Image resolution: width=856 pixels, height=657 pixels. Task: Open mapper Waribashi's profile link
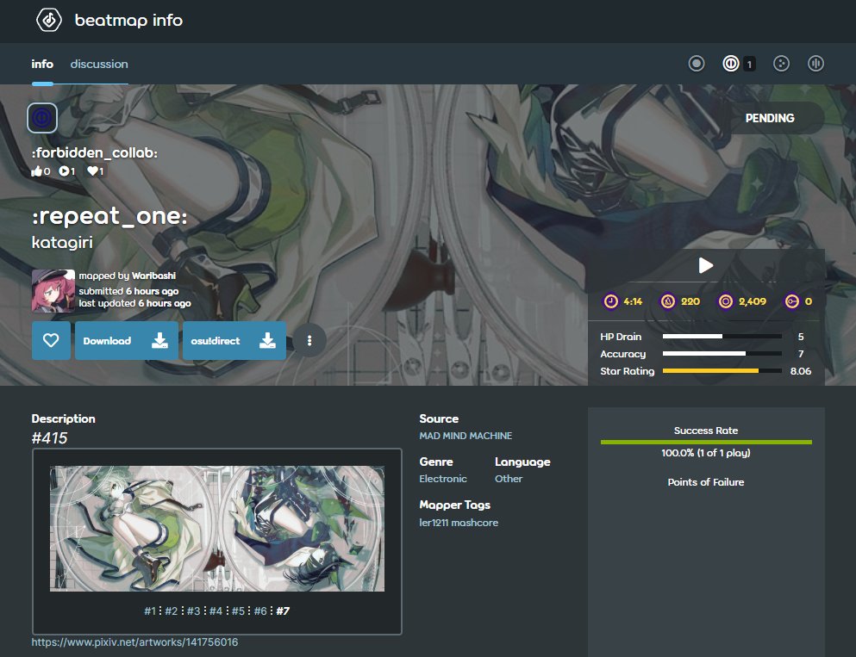[x=153, y=276]
